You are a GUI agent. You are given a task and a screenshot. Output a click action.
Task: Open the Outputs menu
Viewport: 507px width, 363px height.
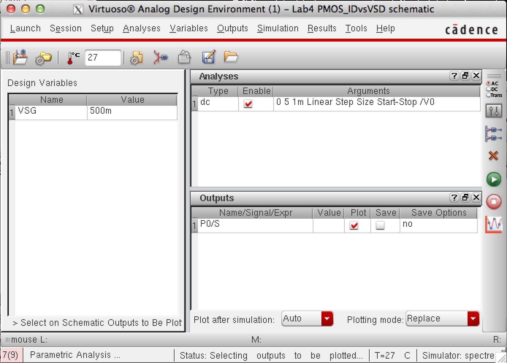[233, 28]
